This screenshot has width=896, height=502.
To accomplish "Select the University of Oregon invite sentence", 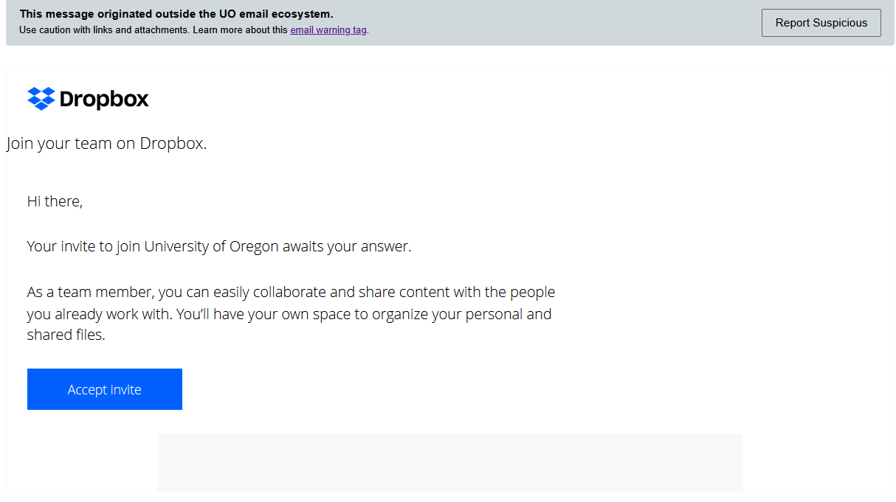I will tap(218, 245).
